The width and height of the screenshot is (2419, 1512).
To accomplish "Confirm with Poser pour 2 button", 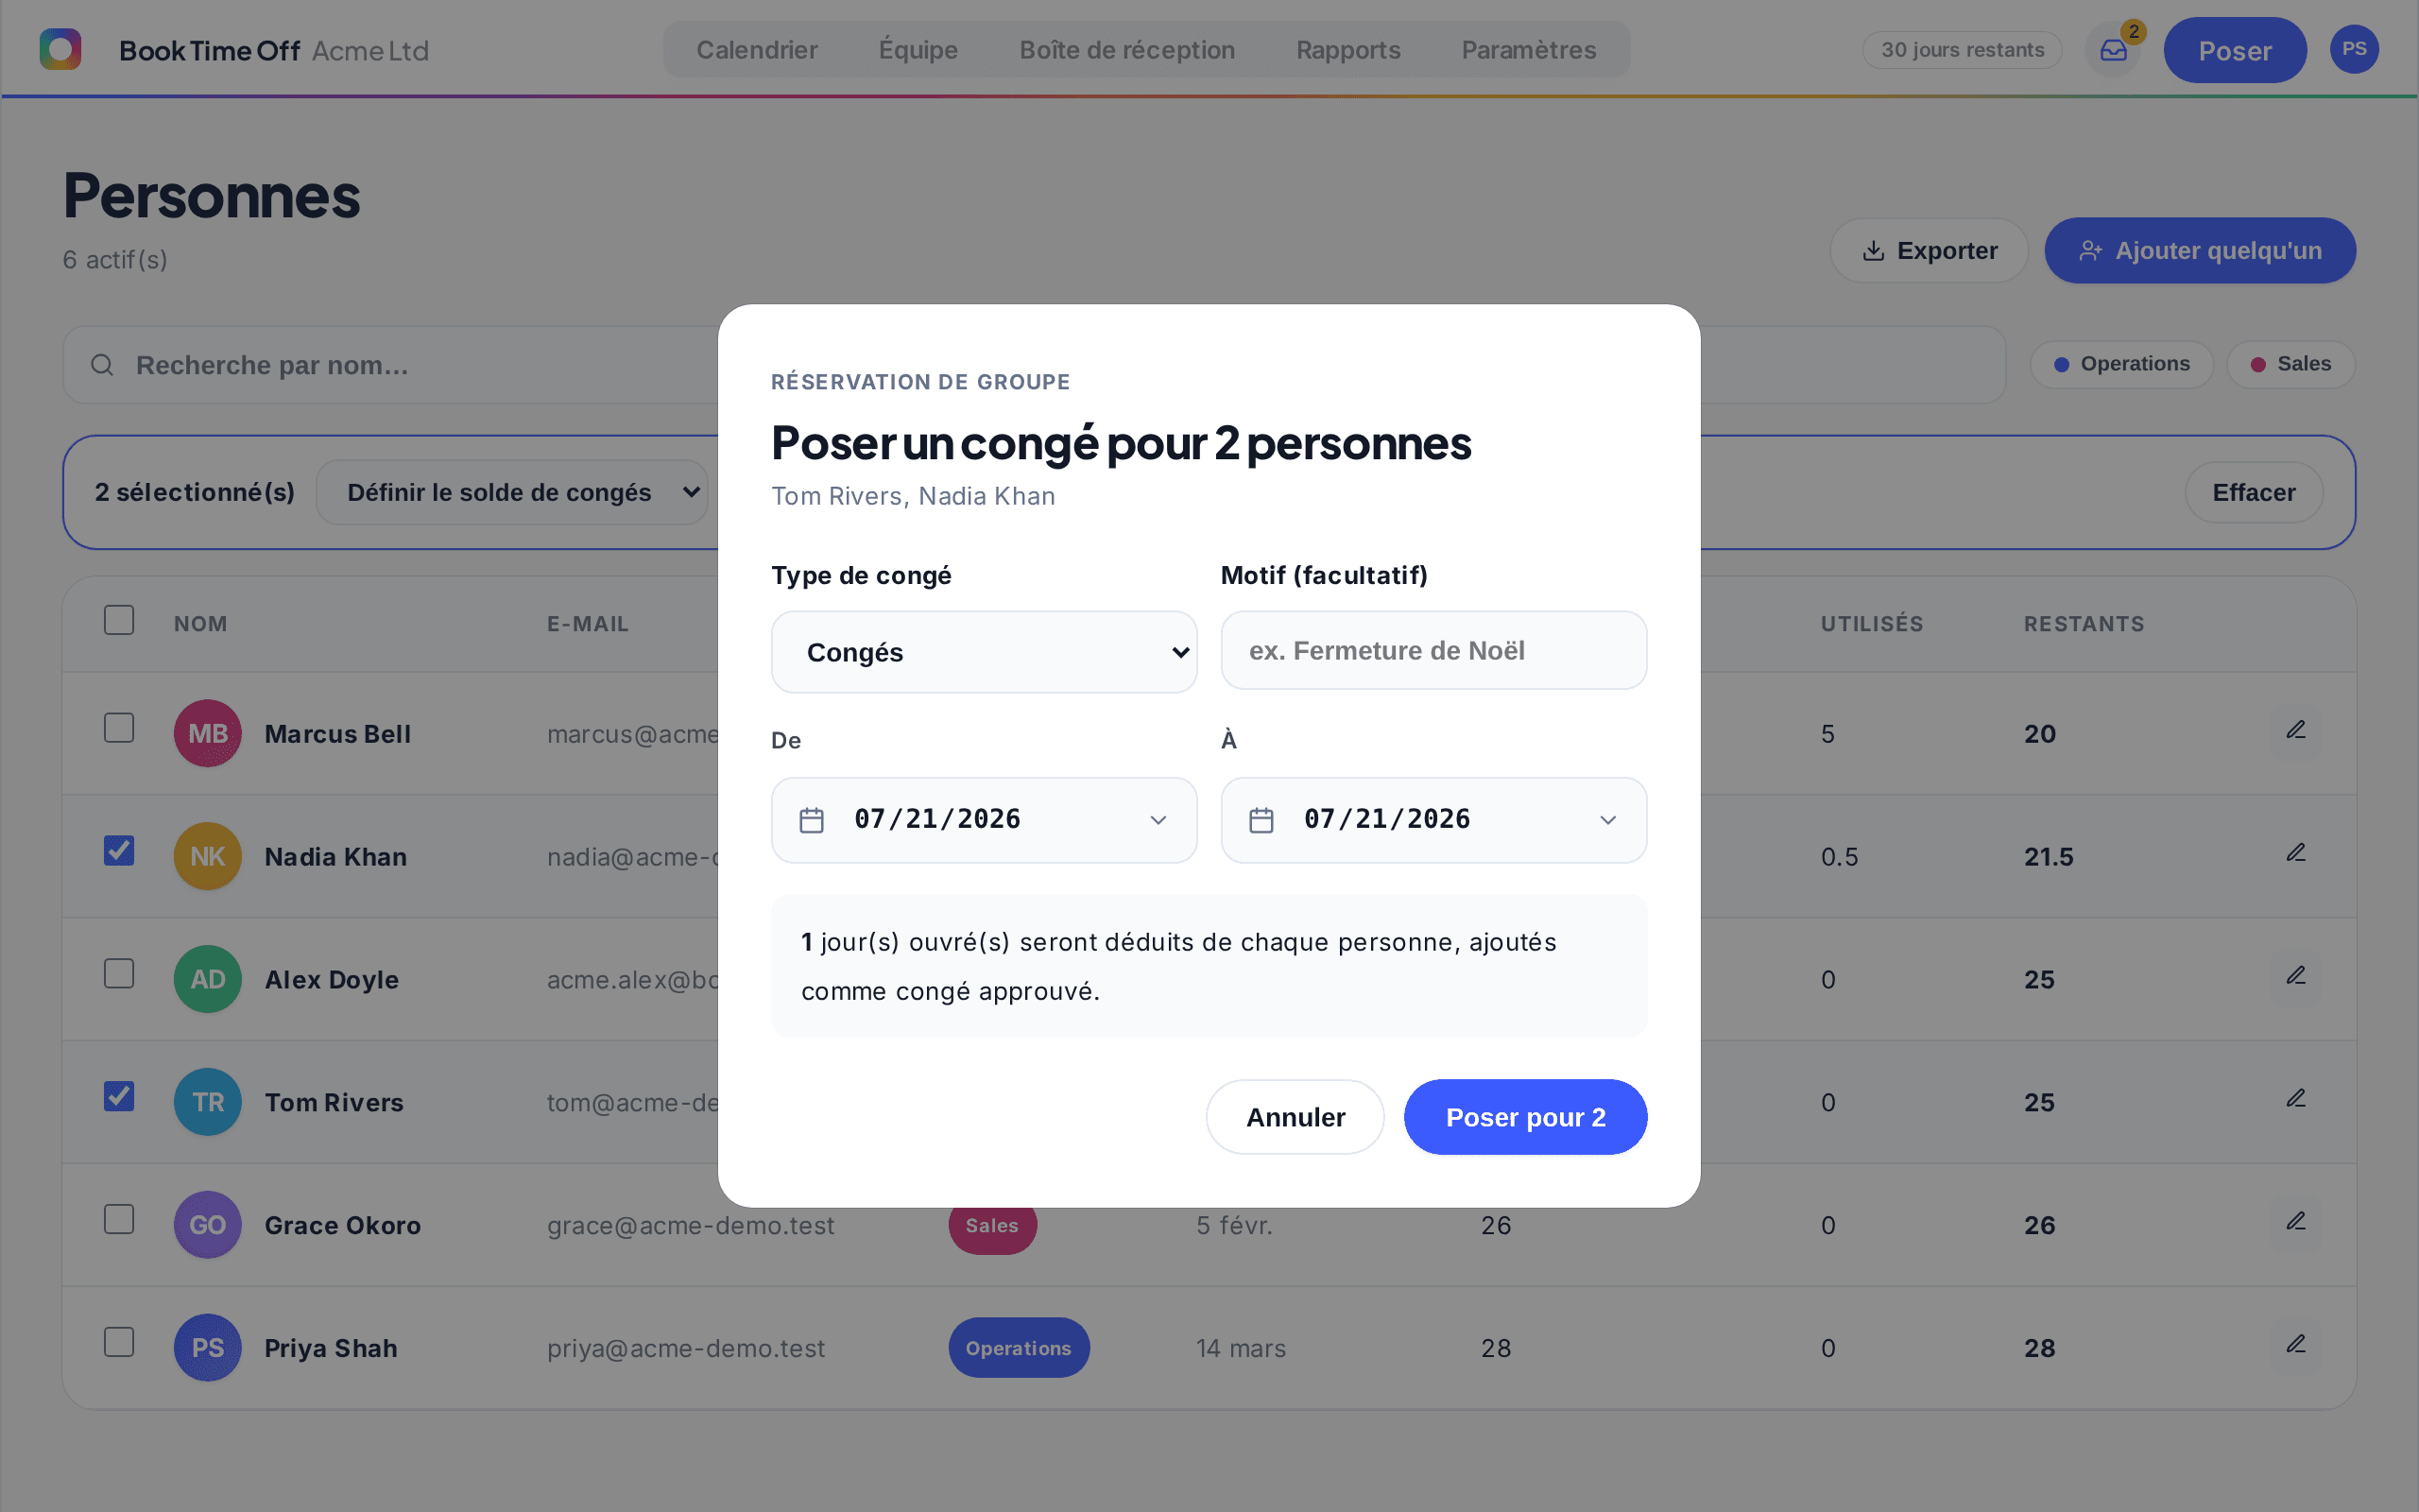I will pos(1525,1117).
